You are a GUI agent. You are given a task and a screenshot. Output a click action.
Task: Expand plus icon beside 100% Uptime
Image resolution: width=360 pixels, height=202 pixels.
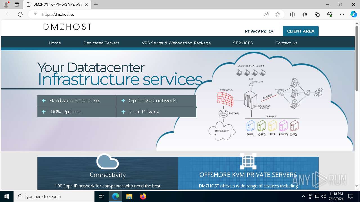44,112
